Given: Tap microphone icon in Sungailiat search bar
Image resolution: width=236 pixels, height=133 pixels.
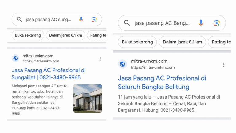Looking at the screenshot, I should pos(81,19).
